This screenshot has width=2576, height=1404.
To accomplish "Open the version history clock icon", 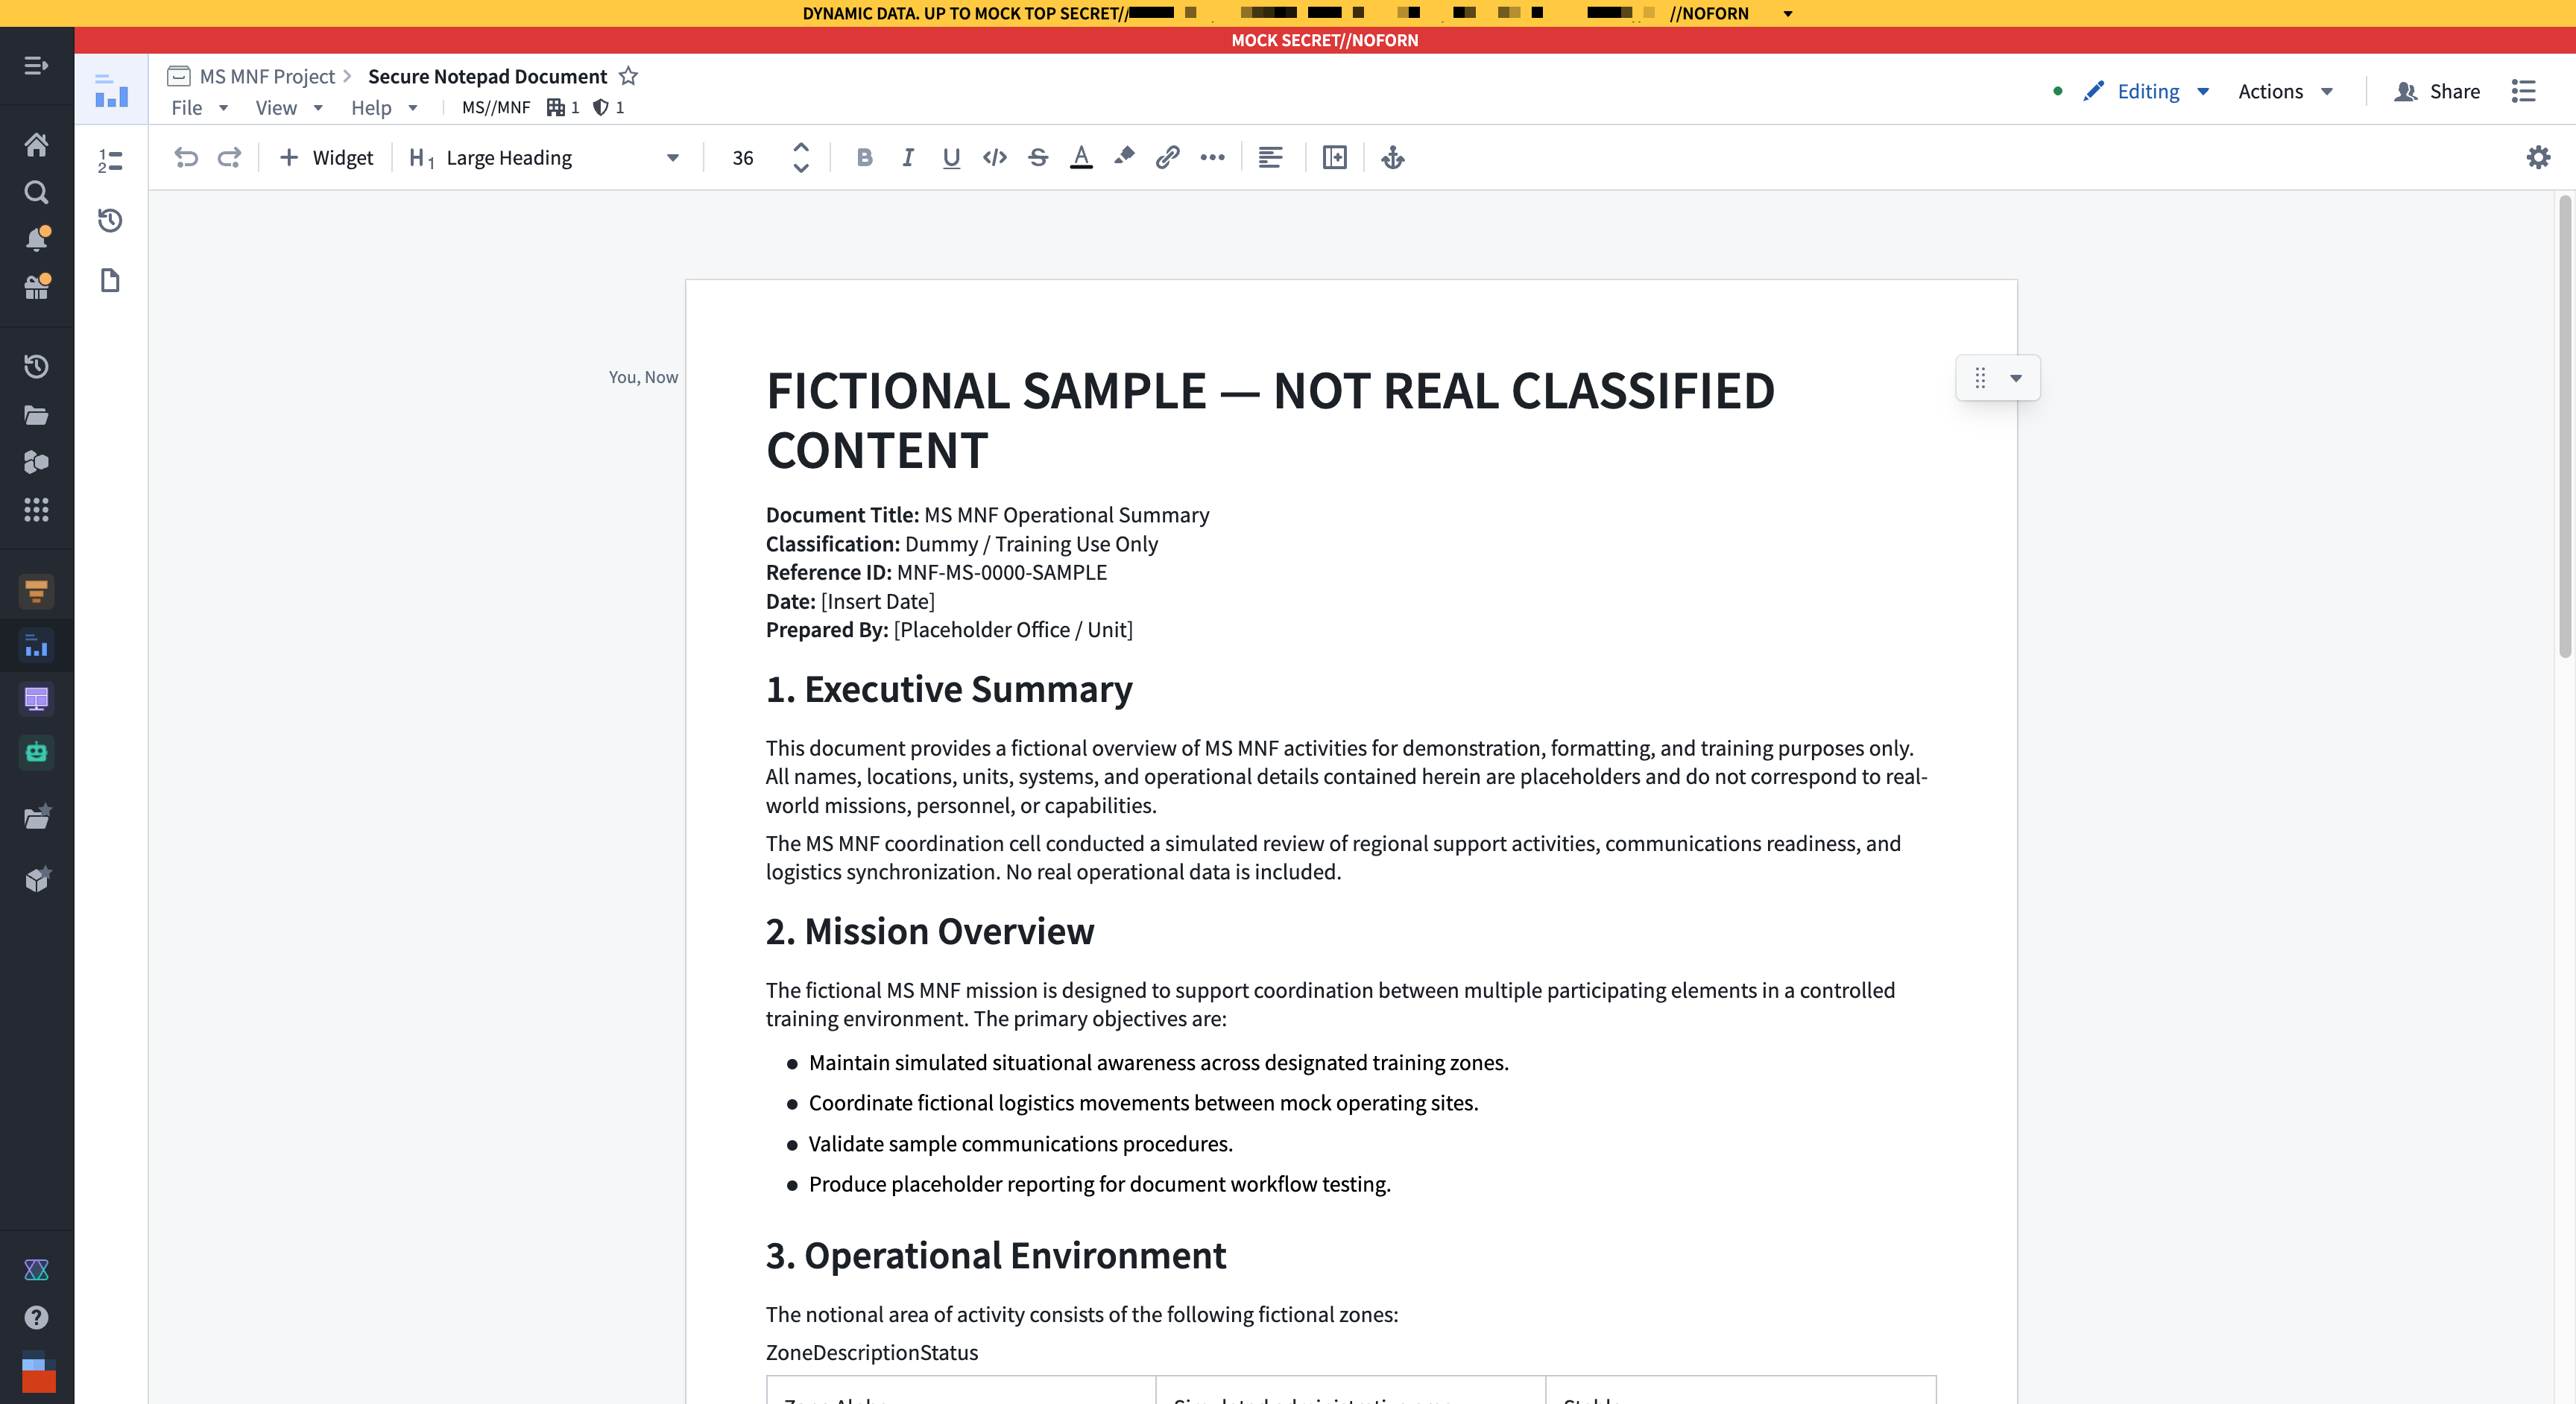I will point(110,220).
